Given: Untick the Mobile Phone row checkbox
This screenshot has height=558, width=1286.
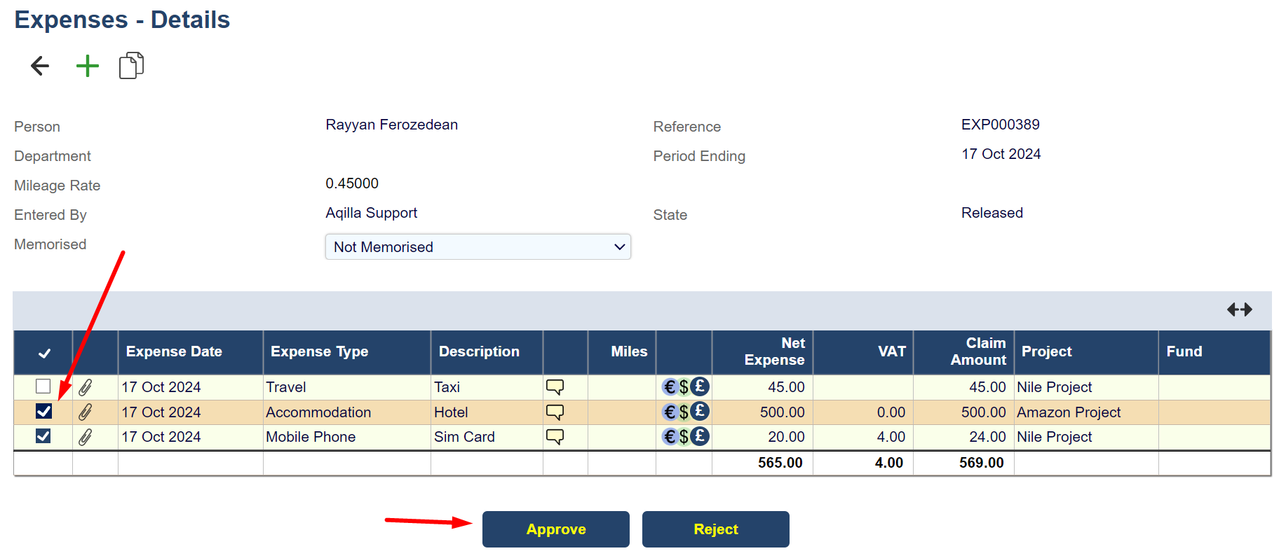Looking at the screenshot, I should click(x=43, y=436).
